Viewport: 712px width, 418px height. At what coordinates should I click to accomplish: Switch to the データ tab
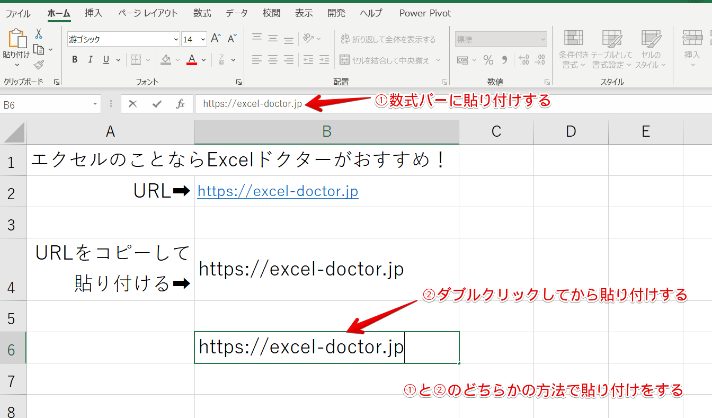coord(237,13)
